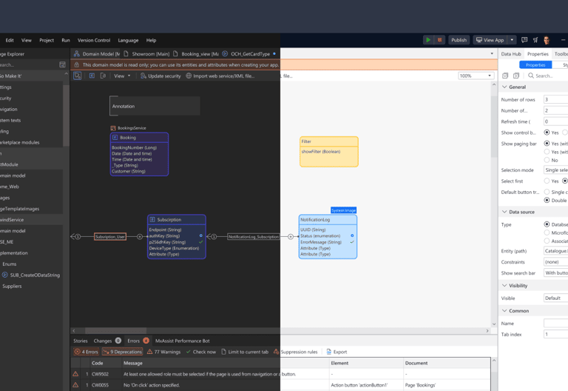The image size is (568, 391).
Task: Open the Project menu
Action: [47, 40]
